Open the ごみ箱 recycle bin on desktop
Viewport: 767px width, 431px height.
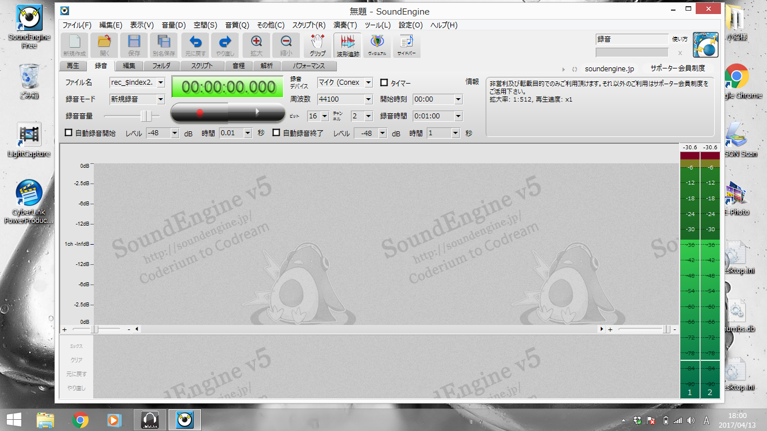29,81
